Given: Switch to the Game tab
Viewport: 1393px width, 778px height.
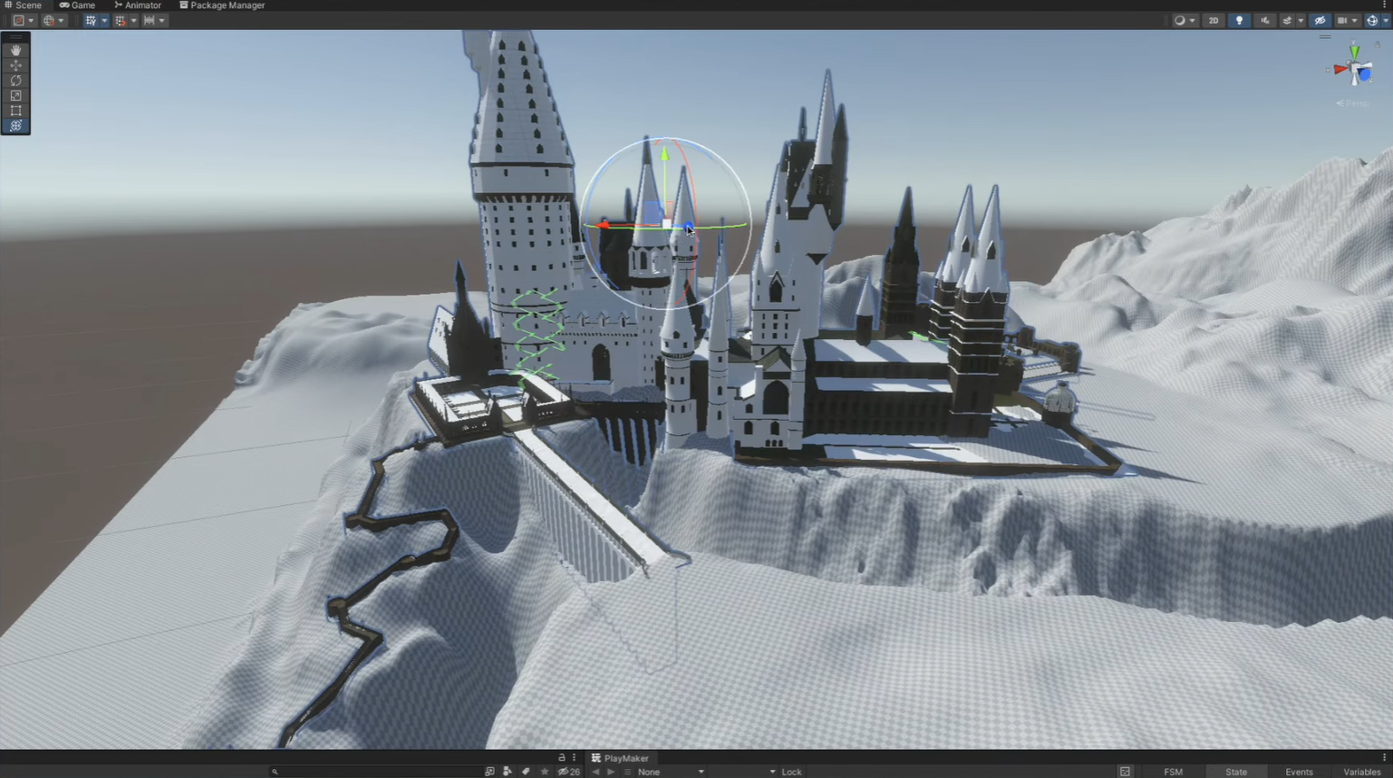Looking at the screenshot, I should tap(77, 5).
